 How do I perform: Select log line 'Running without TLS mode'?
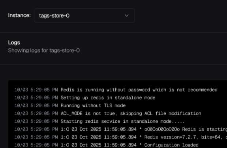(x=70, y=106)
